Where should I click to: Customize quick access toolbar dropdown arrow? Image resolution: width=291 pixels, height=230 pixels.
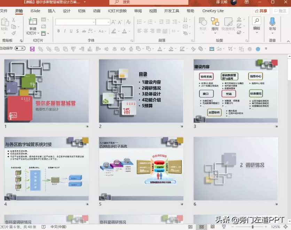(266, 49)
